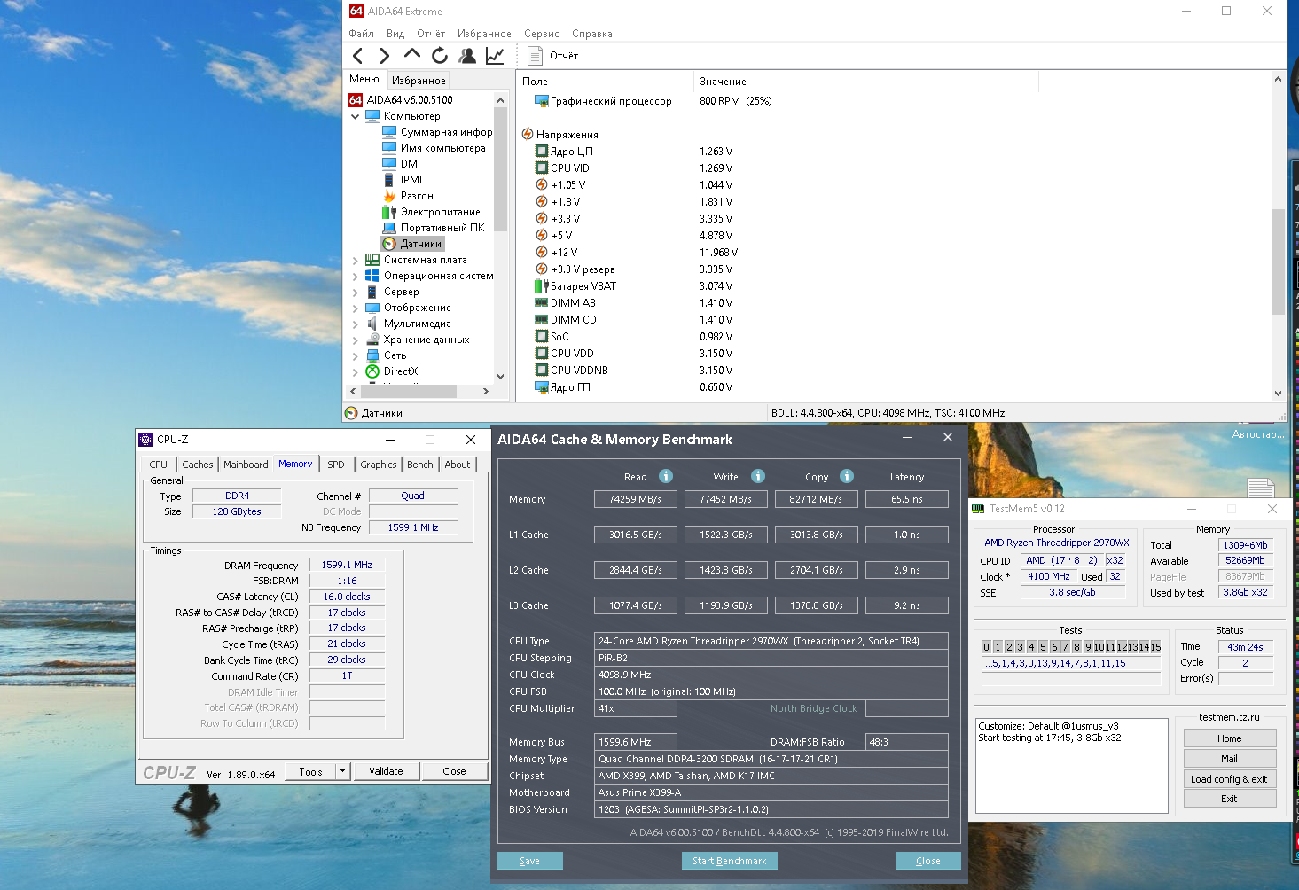Viewport: 1299px width, 890px height.
Task: Select Суммарная информация in the tree
Action: coord(437,132)
